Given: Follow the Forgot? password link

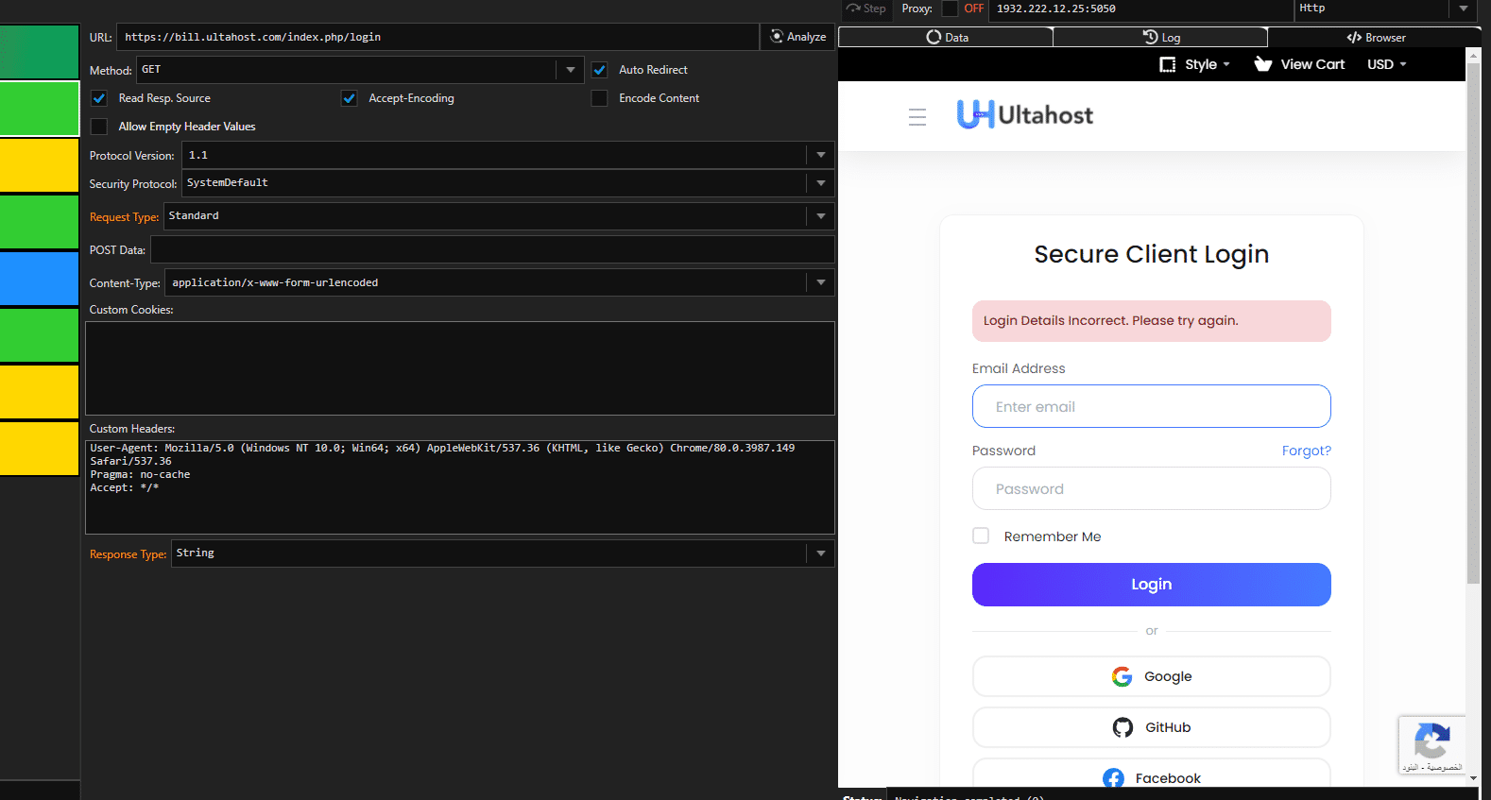Looking at the screenshot, I should click(x=1306, y=451).
